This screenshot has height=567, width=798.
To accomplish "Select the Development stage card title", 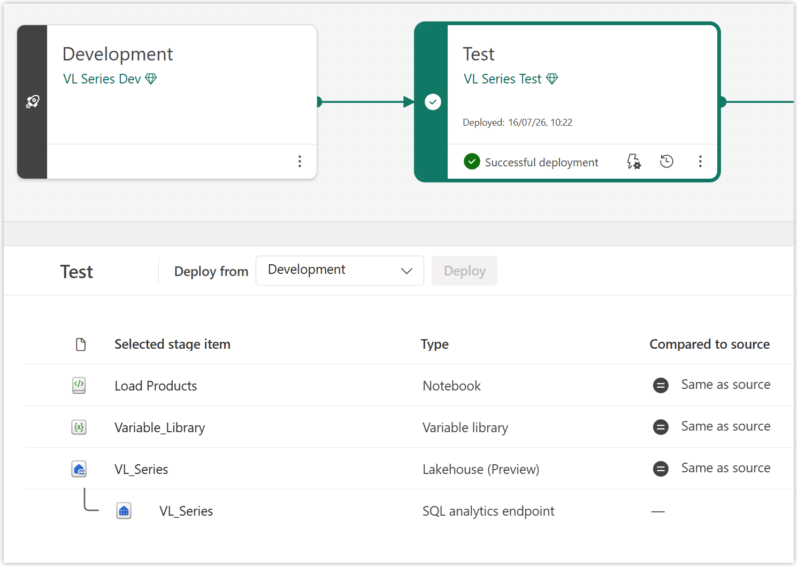I will [118, 54].
